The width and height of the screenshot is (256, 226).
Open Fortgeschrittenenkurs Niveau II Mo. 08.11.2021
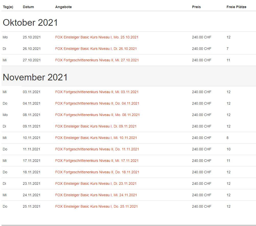click(97, 115)
